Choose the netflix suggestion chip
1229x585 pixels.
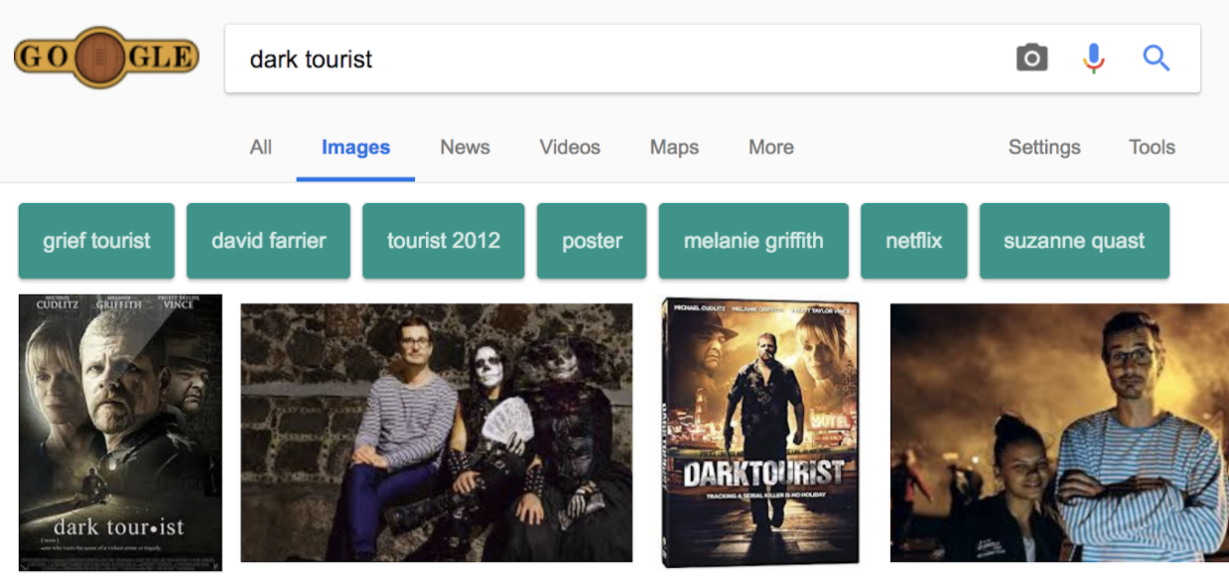pos(913,241)
